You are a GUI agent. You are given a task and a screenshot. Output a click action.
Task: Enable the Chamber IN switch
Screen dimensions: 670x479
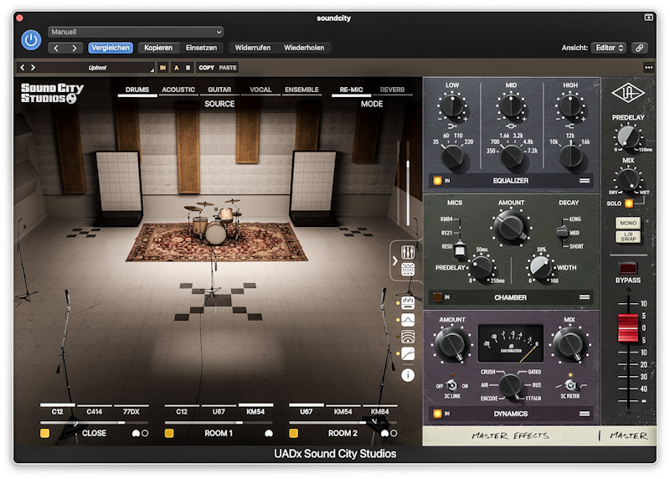coord(436,297)
